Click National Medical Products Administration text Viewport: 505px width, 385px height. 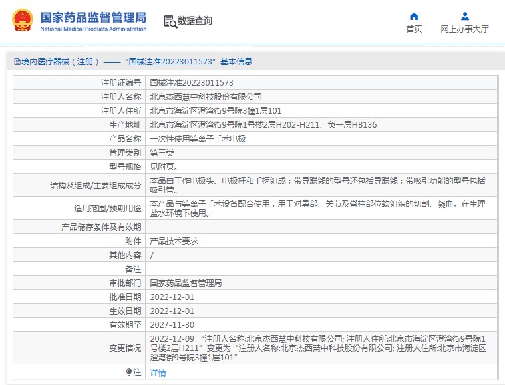(93, 29)
